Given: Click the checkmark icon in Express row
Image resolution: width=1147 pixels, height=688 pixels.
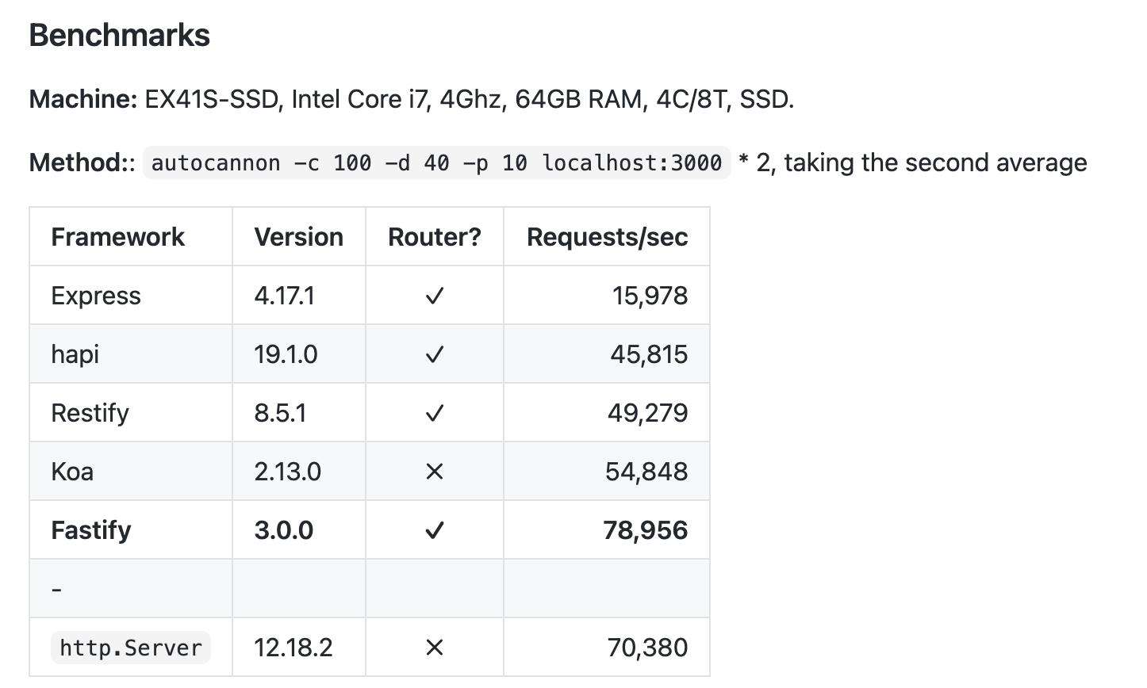Looking at the screenshot, I should tap(434, 296).
